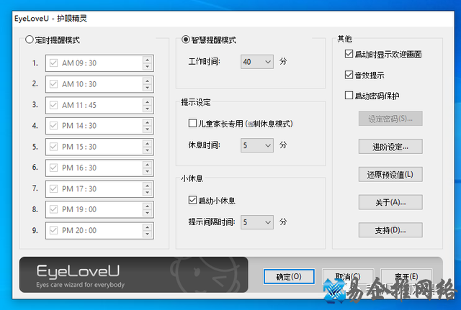This screenshot has width=461, height=310.
Task: Uncheck 启动时显示欢迎画面 option
Action: 349,54
